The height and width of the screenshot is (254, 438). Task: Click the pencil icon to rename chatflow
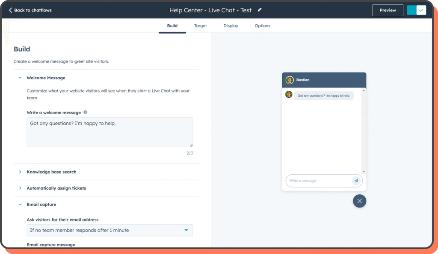[260, 10]
